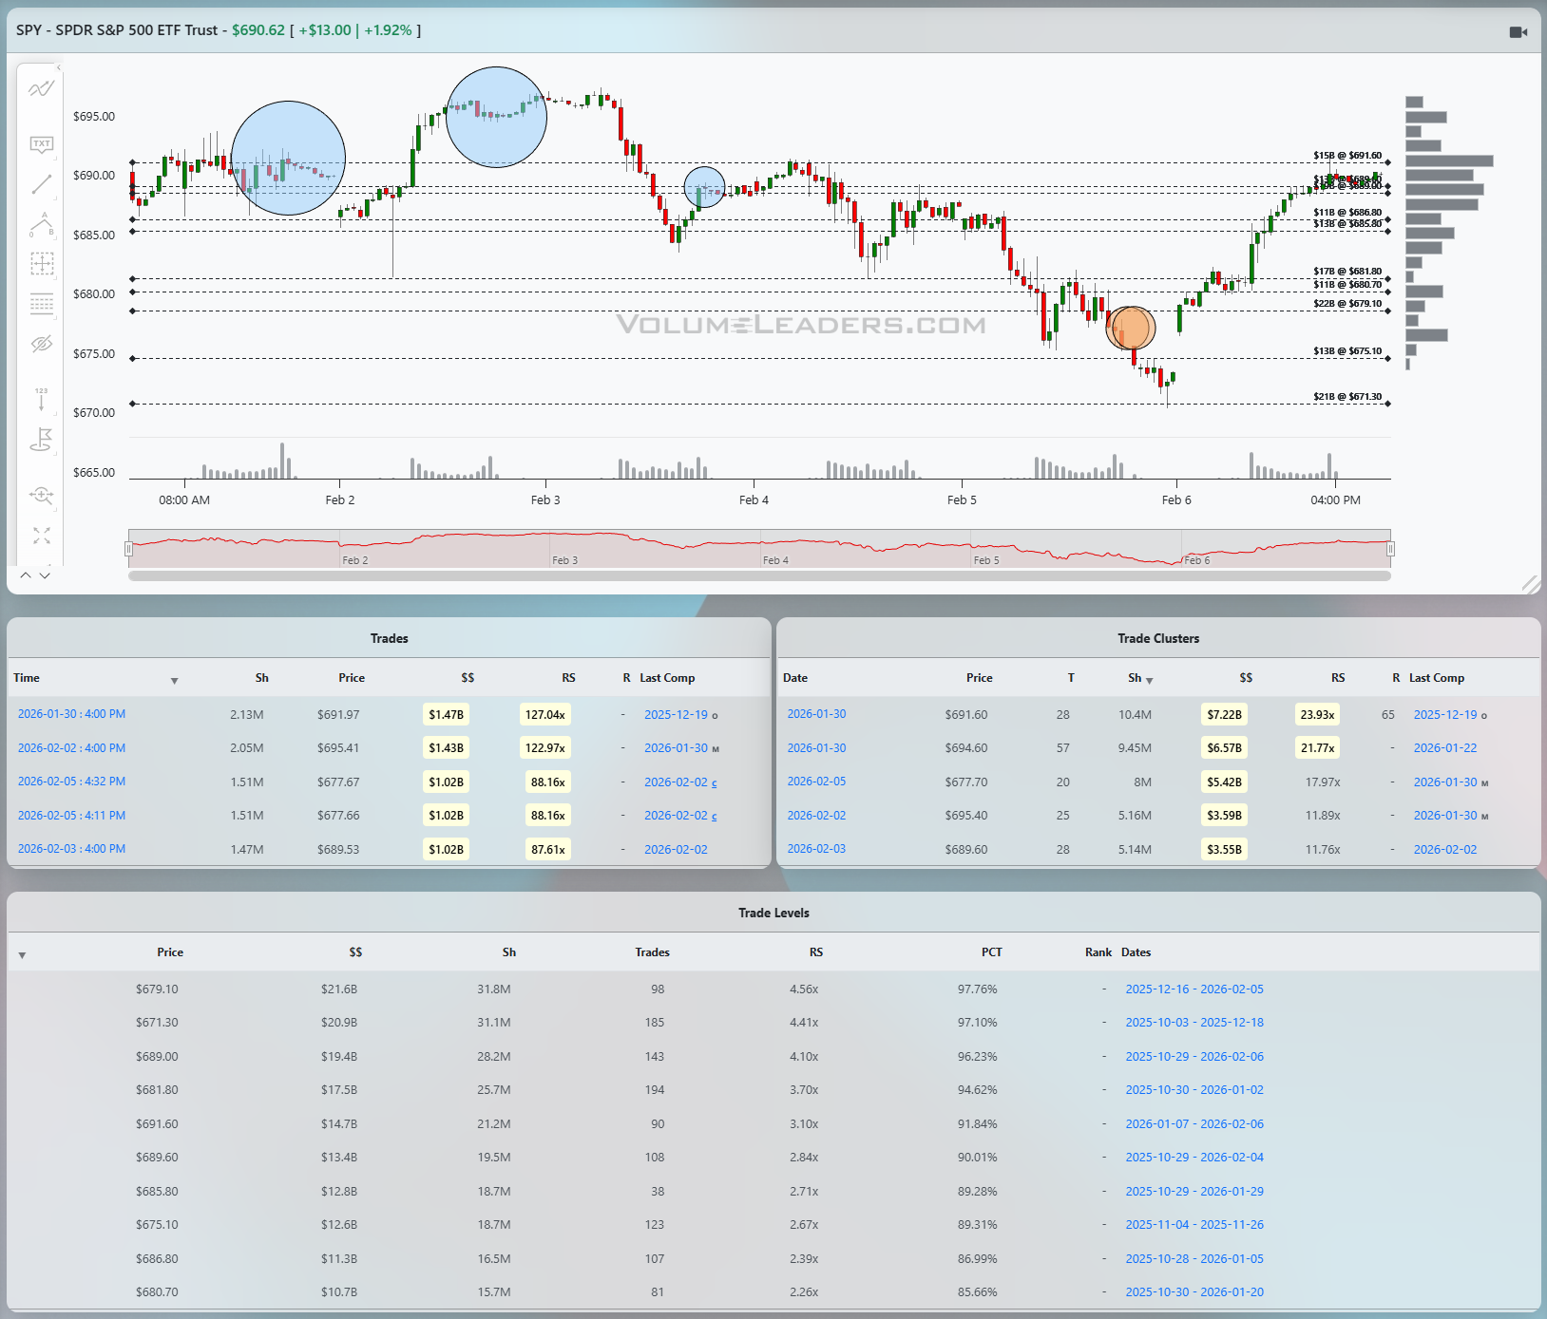Click $679.10 trade level price
This screenshot has width=1547, height=1319.
(157, 989)
